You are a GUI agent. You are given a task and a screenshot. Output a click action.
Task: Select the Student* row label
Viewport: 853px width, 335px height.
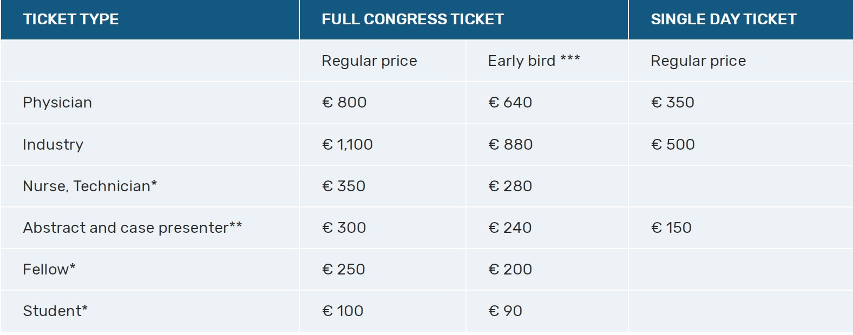(55, 311)
